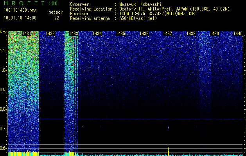
Task: Click the 1434 time marker
Action: [x=97, y=34]
